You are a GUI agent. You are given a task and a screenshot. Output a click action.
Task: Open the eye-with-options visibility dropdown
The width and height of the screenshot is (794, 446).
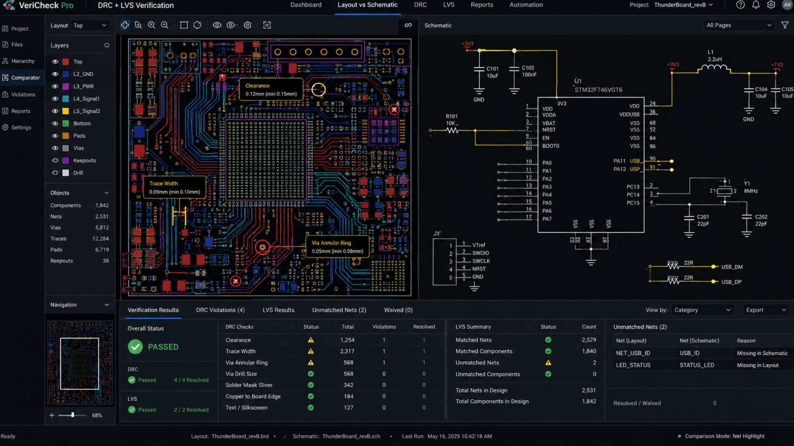[x=232, y=25]
